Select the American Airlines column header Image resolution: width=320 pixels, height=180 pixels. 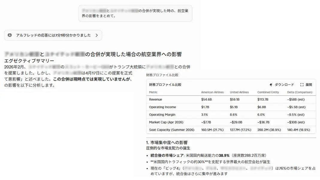pyautogui.click(x=212, y=92)
